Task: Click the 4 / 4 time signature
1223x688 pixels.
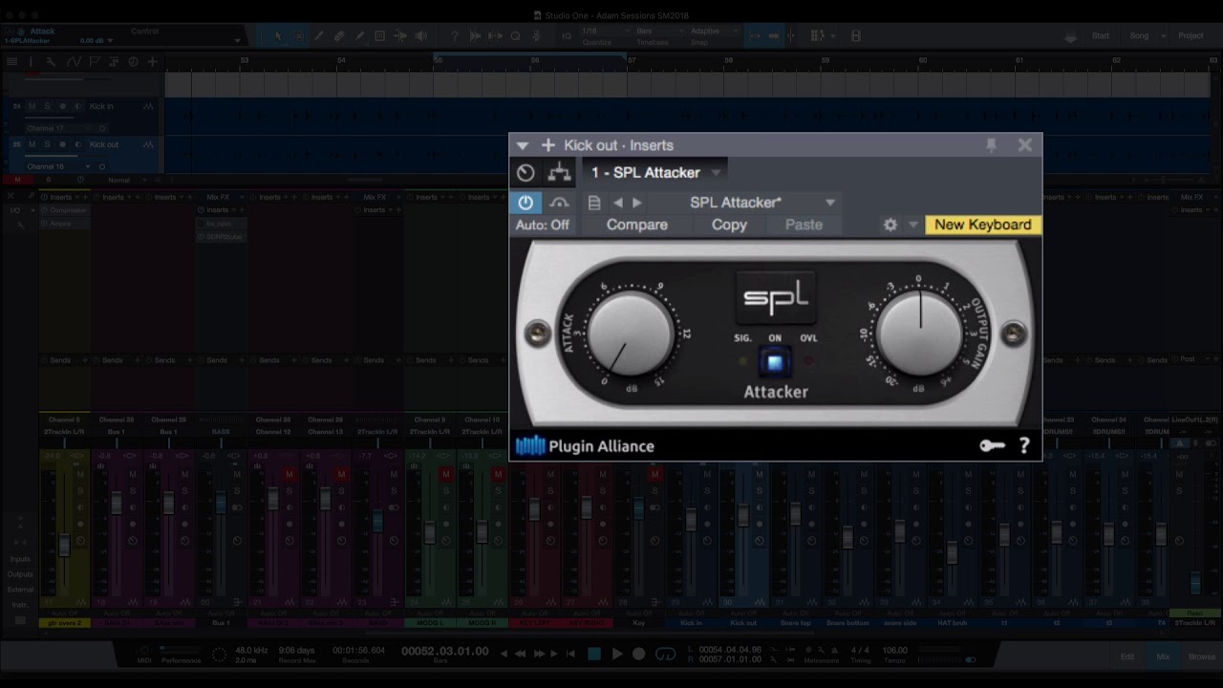Action: (x=860, y=650)
